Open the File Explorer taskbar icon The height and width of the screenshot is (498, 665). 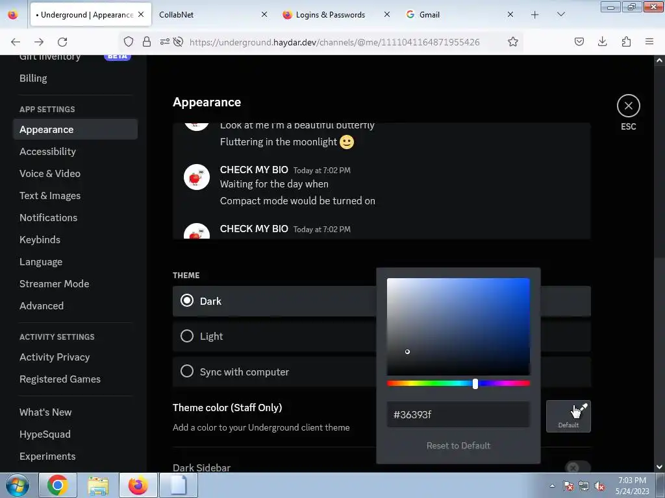click(98, 485)
